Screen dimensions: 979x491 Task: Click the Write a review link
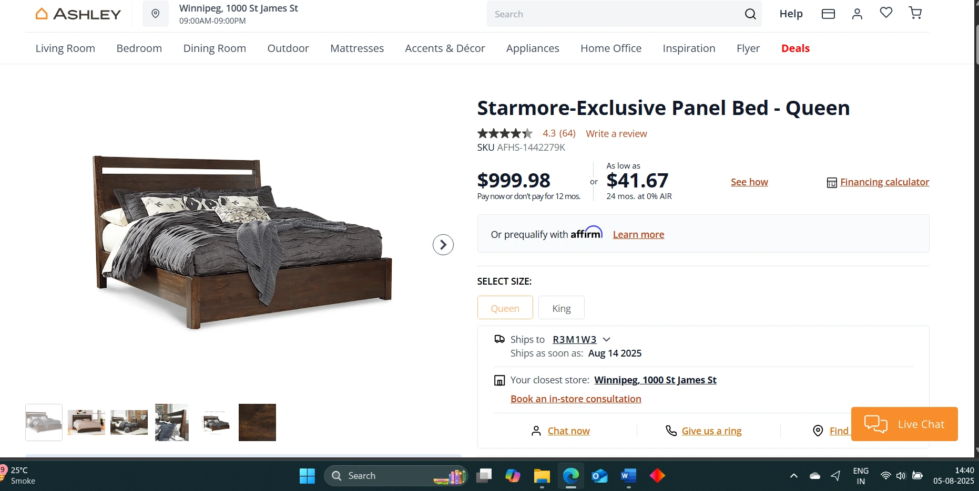[x=616, y=134]
